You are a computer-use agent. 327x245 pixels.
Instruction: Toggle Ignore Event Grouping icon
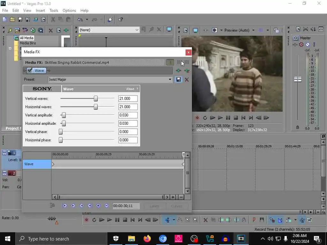(x=310, y=220)
